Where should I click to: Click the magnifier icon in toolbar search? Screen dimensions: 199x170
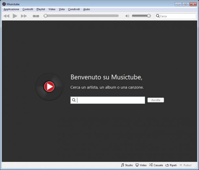(x=158, y=16)
